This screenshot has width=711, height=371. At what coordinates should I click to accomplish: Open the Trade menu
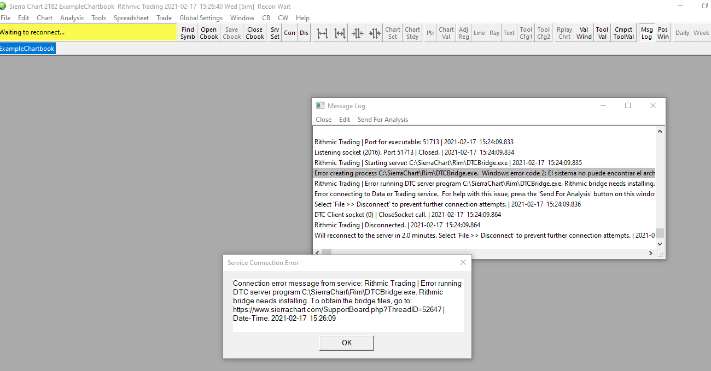[164, 18]
